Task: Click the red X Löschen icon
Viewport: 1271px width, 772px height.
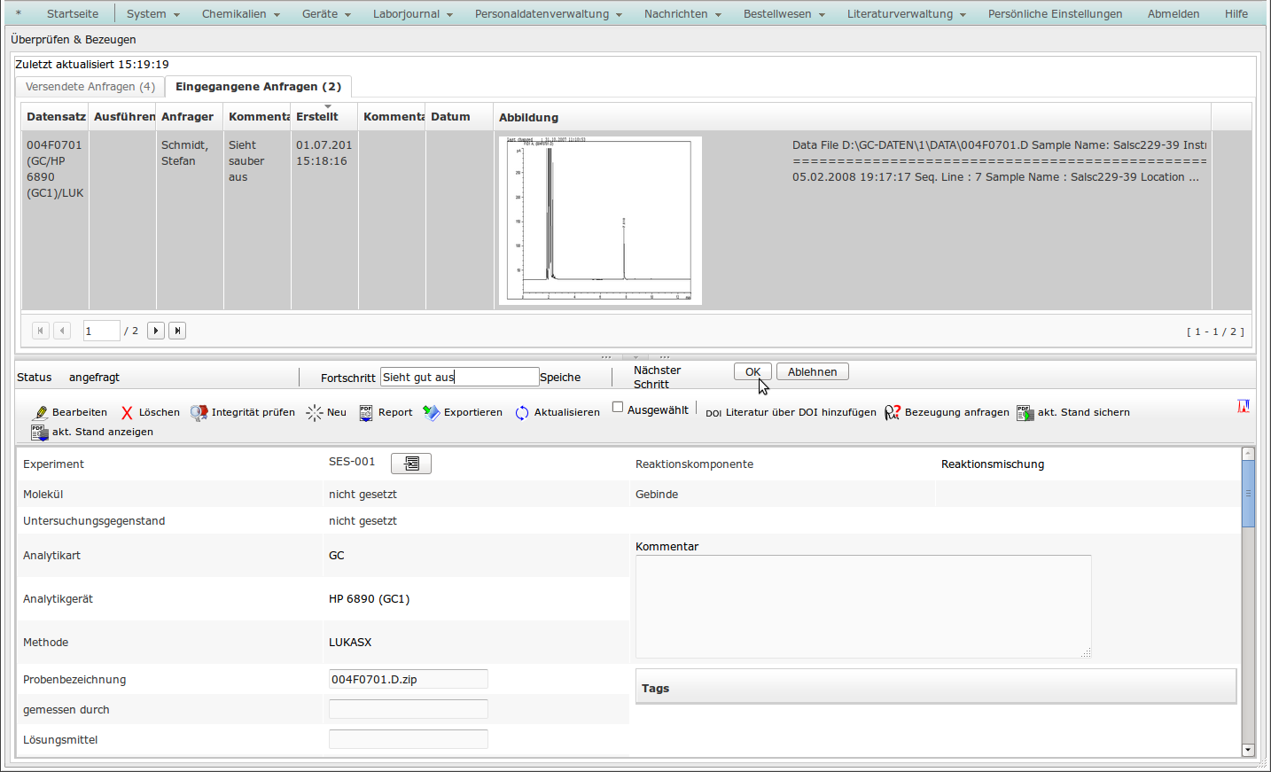Action: pos(127,413)
